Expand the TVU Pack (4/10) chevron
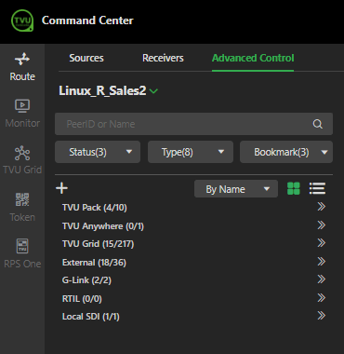Viewport: 344px width, 354px height. point(322,207)
